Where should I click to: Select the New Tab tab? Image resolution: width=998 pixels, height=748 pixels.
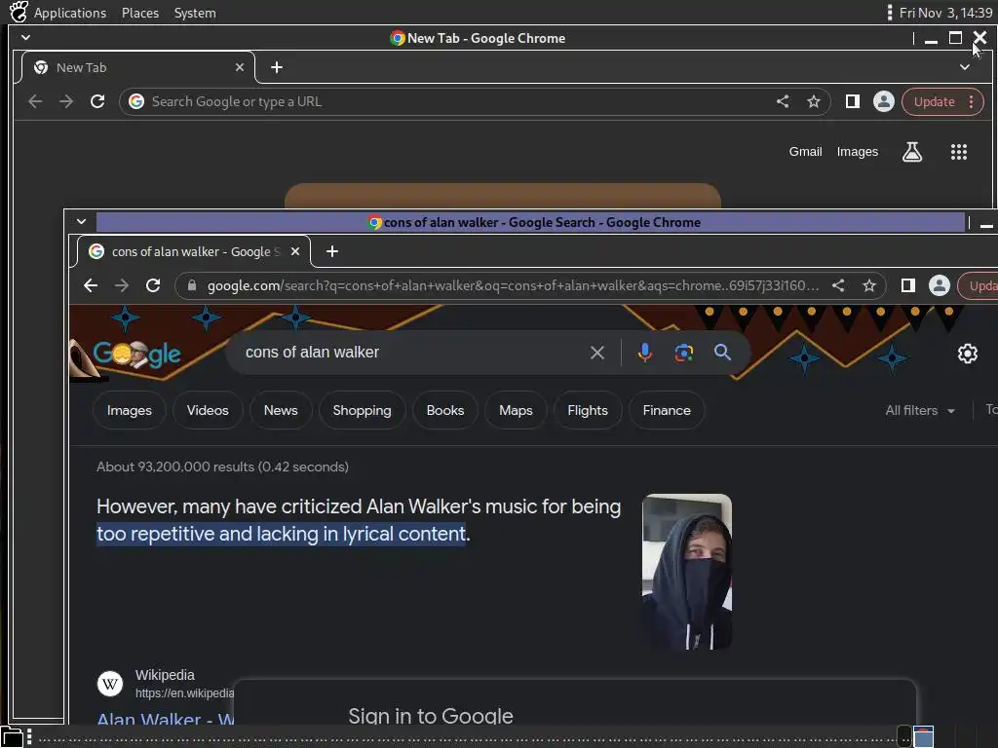pos(138,67)
